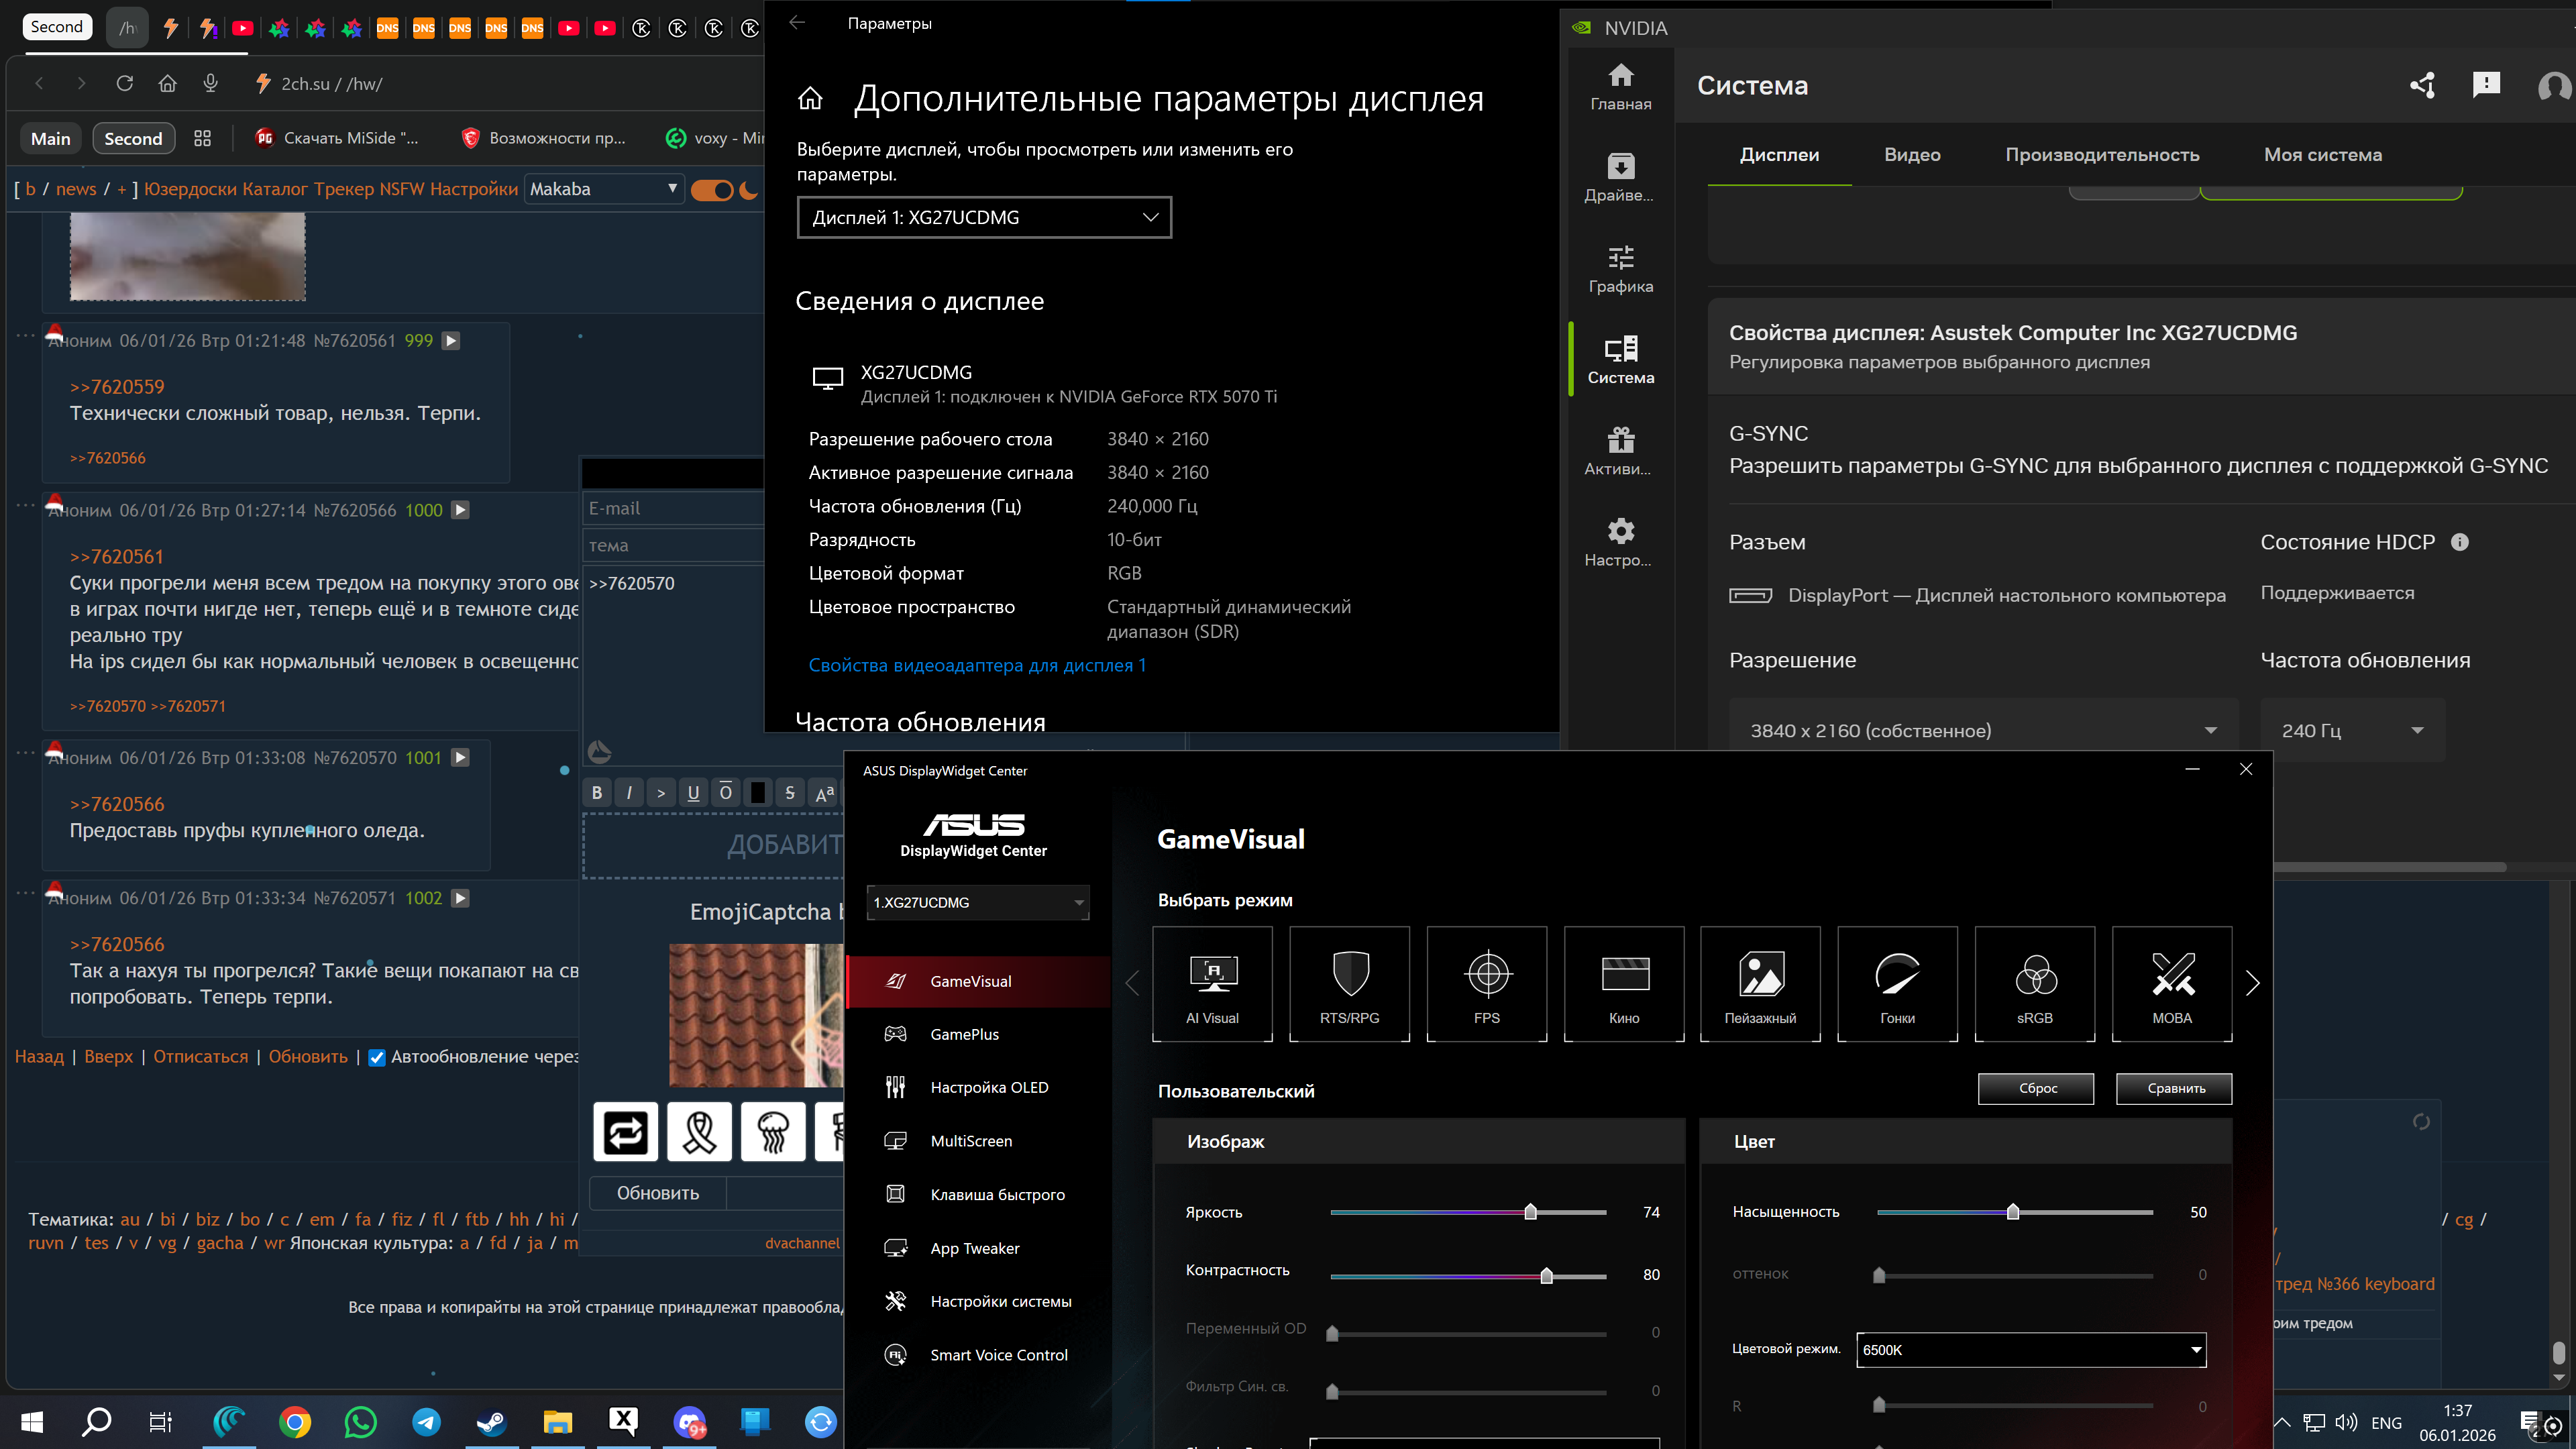Image resolution: width=2576 pixels, height=1449 pixels.
Task: Switch to the Видео tab
Action: pyautogui.click(x=1911, y=155)
